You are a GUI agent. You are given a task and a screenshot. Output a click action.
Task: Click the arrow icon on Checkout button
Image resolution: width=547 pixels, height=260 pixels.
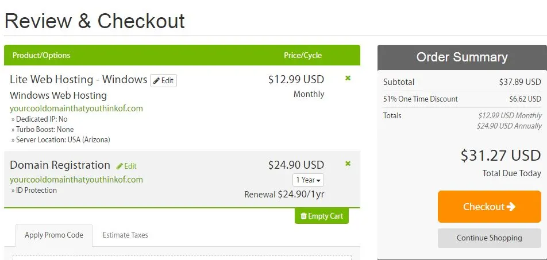click(x=511, y=207)
